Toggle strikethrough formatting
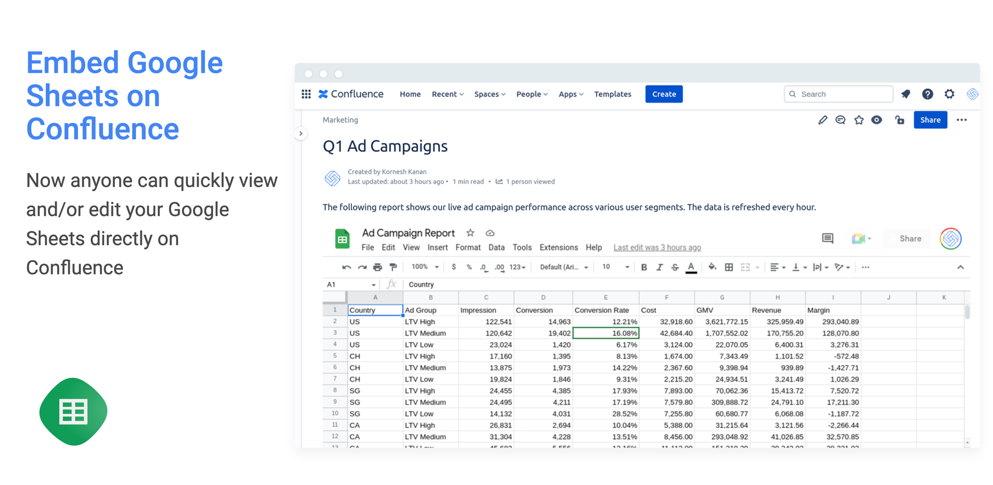 (675, 267)
